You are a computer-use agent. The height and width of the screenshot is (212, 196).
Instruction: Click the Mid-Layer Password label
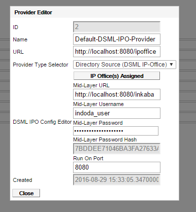click(98, 123)
